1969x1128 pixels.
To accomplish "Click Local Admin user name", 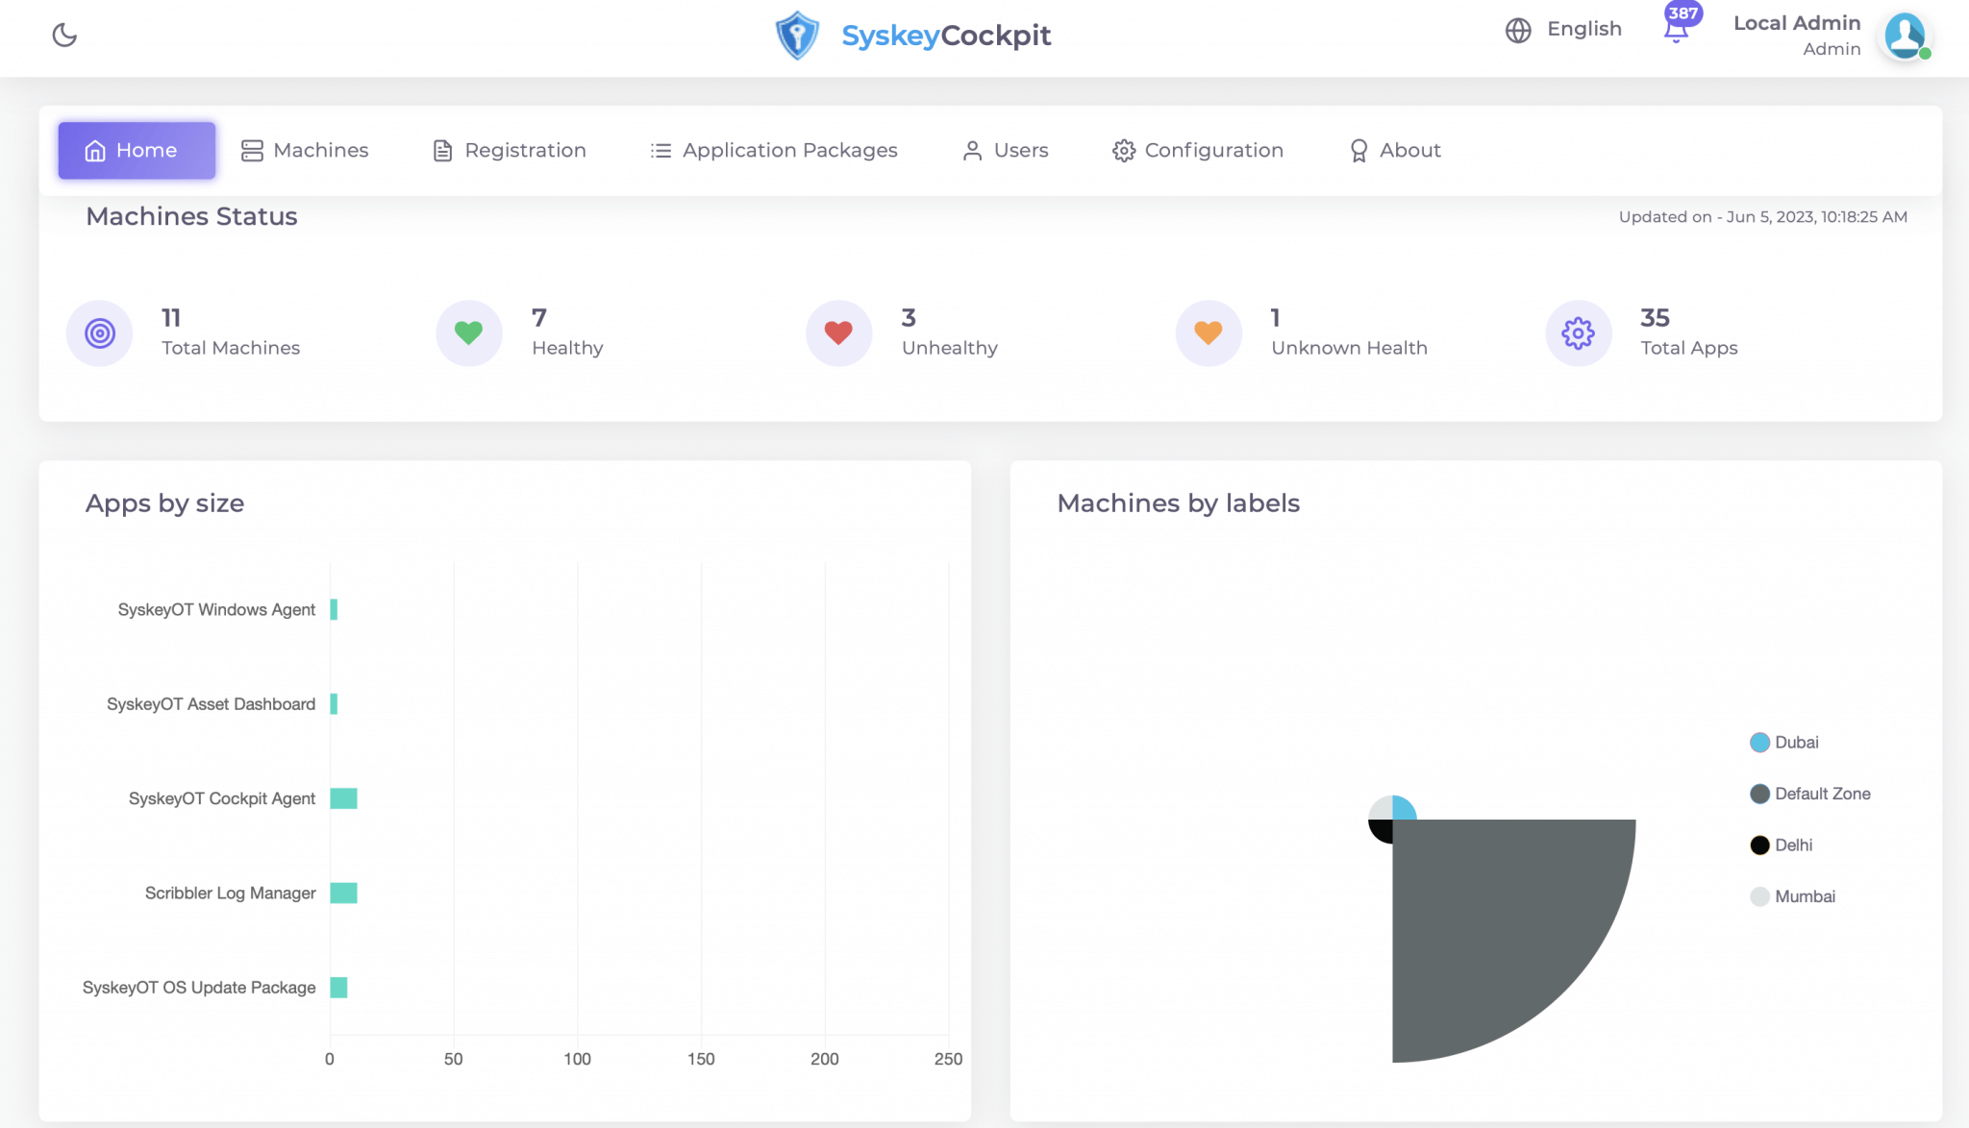I will (1797, 23).
